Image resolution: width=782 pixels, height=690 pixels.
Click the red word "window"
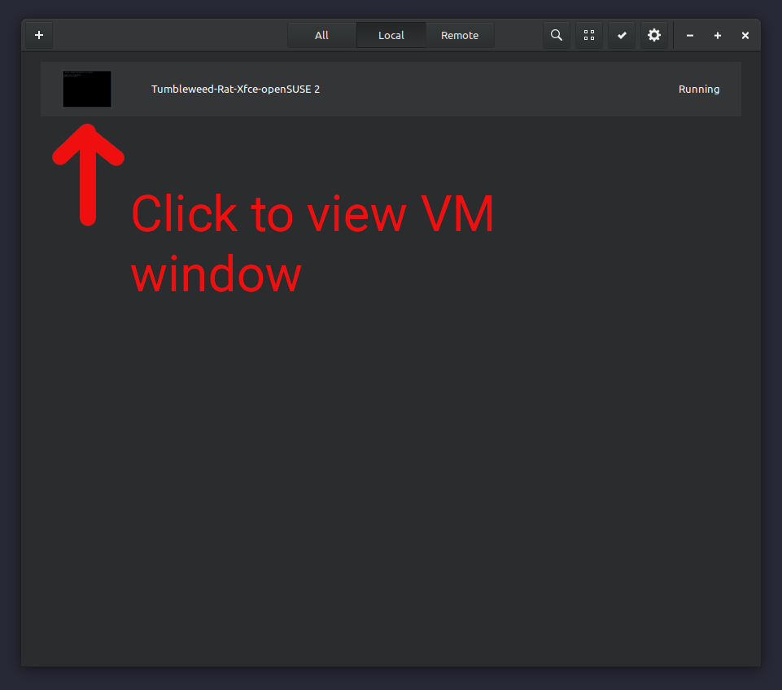pos(216,275)
